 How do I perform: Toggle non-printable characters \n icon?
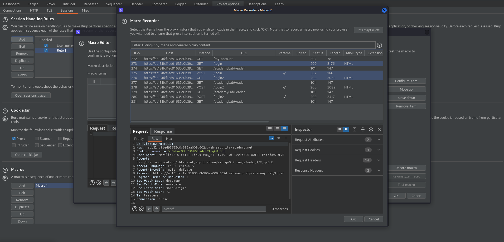point(278,138)
